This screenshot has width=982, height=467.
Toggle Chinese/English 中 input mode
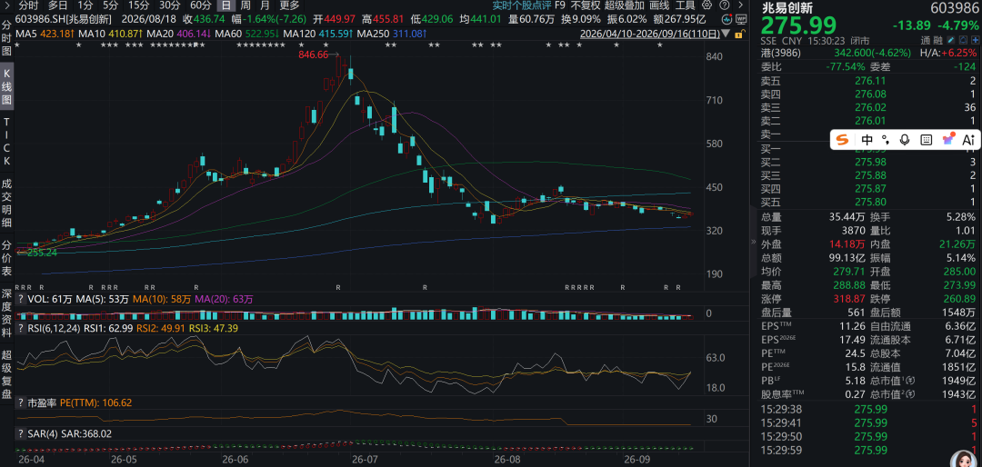867,140
